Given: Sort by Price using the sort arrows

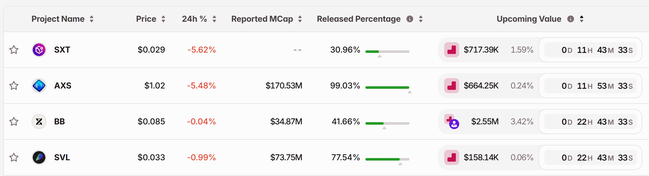Looking at the screenshot, I should 163,19.
